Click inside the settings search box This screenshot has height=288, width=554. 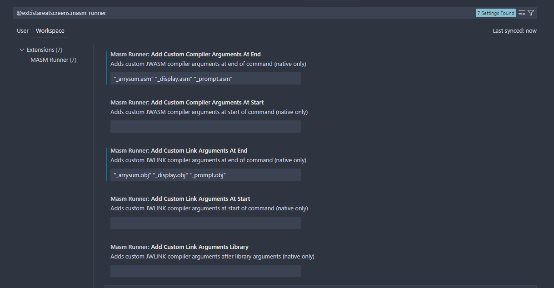point(227,13)
